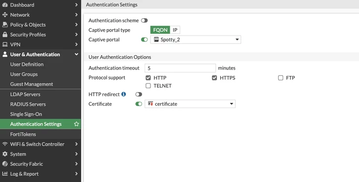Image resolution: width=359 pixels, height=182 pixels.
Task: Click the Security Fabric menu label
Action: click(x=27, y=164)
